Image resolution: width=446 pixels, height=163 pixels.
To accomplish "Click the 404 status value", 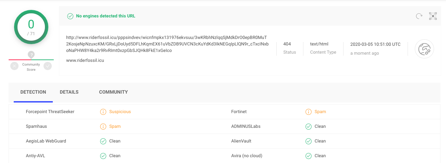I will pyautogui.click(x=287, y=44).
